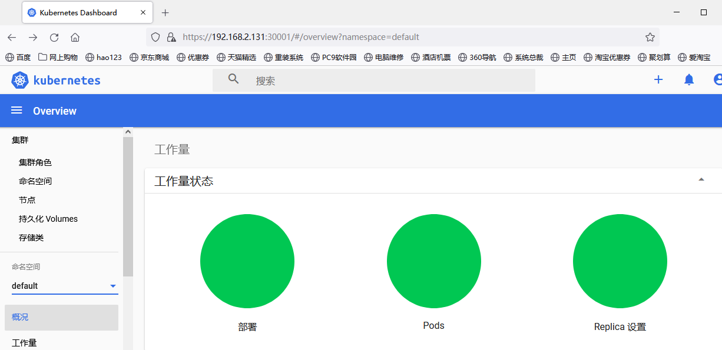Click the Overview title text
Image resolution: width=722 pixels, height=350 pixels.
point(55,111)
